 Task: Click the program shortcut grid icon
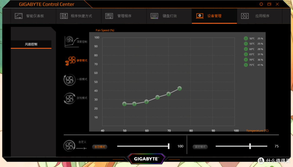[64, 16]
